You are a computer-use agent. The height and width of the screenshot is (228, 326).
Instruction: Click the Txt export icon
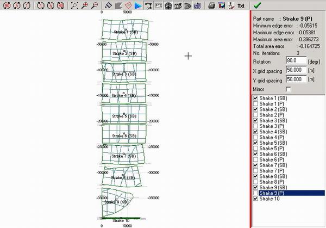[241, 6]
